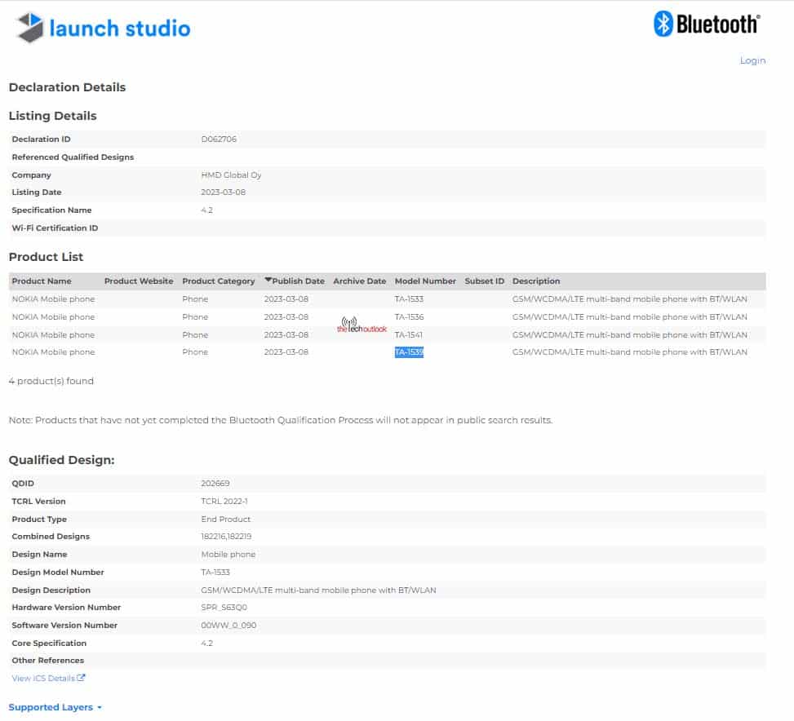794x721 pixels.
Task: Click the Bluetooth rune symbol
Action: (x=663, y=24)
